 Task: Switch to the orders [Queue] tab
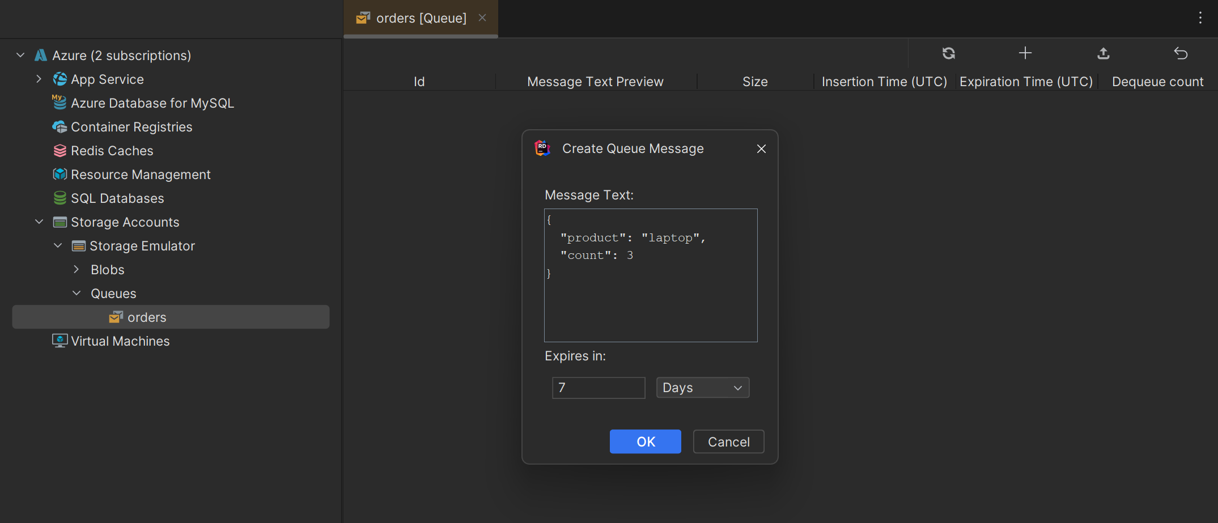420,18
